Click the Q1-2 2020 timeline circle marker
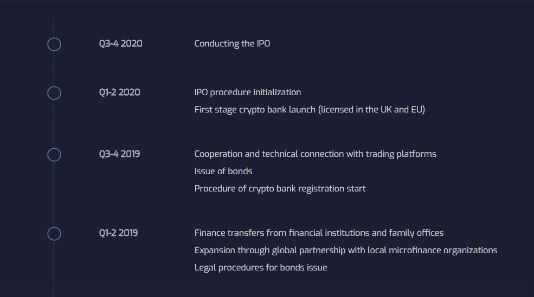Viewport: 534px width, 297px height. [54, 93]
